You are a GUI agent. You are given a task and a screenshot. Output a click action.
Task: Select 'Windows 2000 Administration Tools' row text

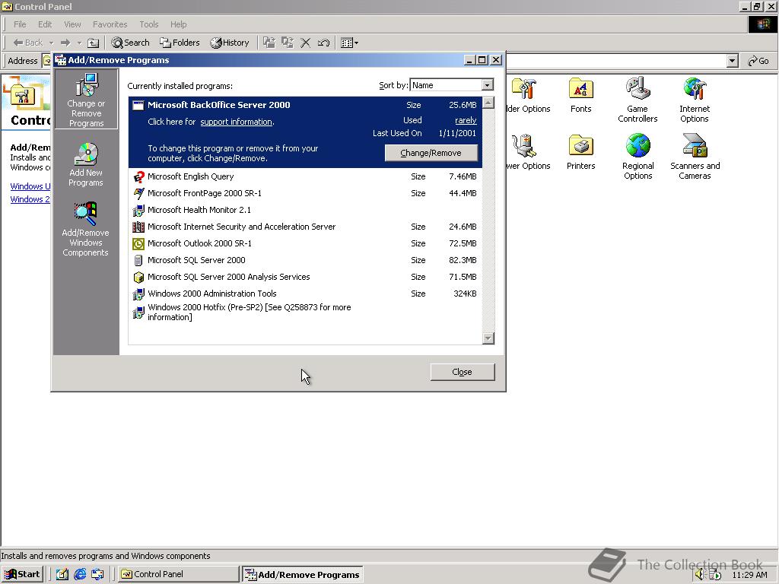[212, 294]
